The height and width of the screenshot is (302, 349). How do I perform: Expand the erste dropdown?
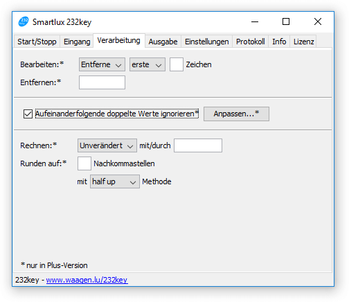[147, 64]
